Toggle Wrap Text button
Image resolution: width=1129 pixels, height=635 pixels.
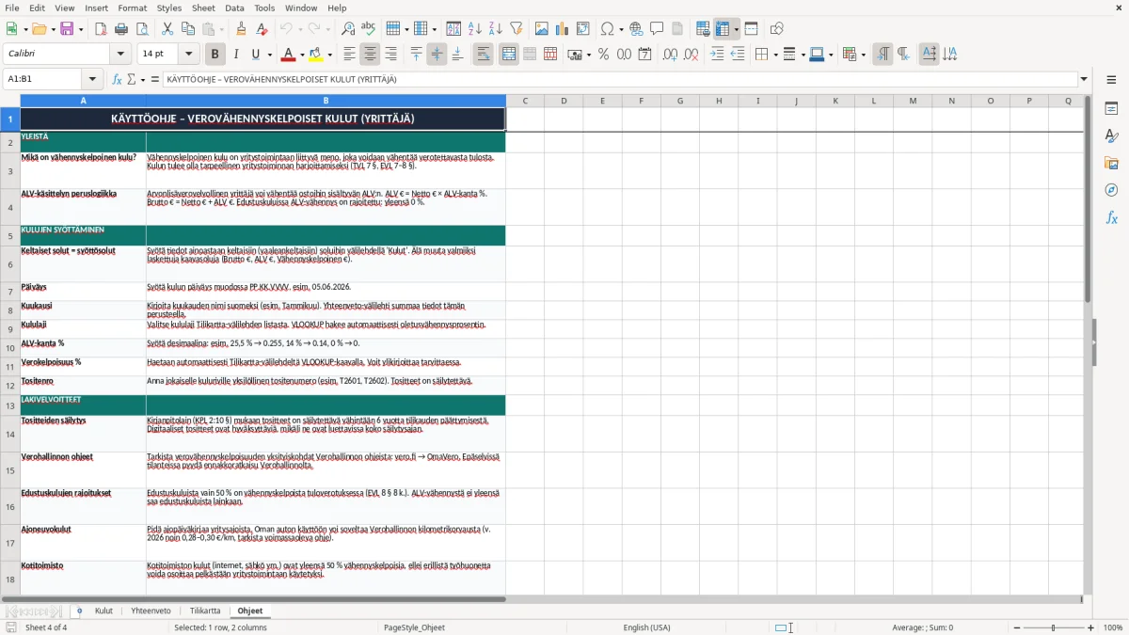(x=484, y=55)
